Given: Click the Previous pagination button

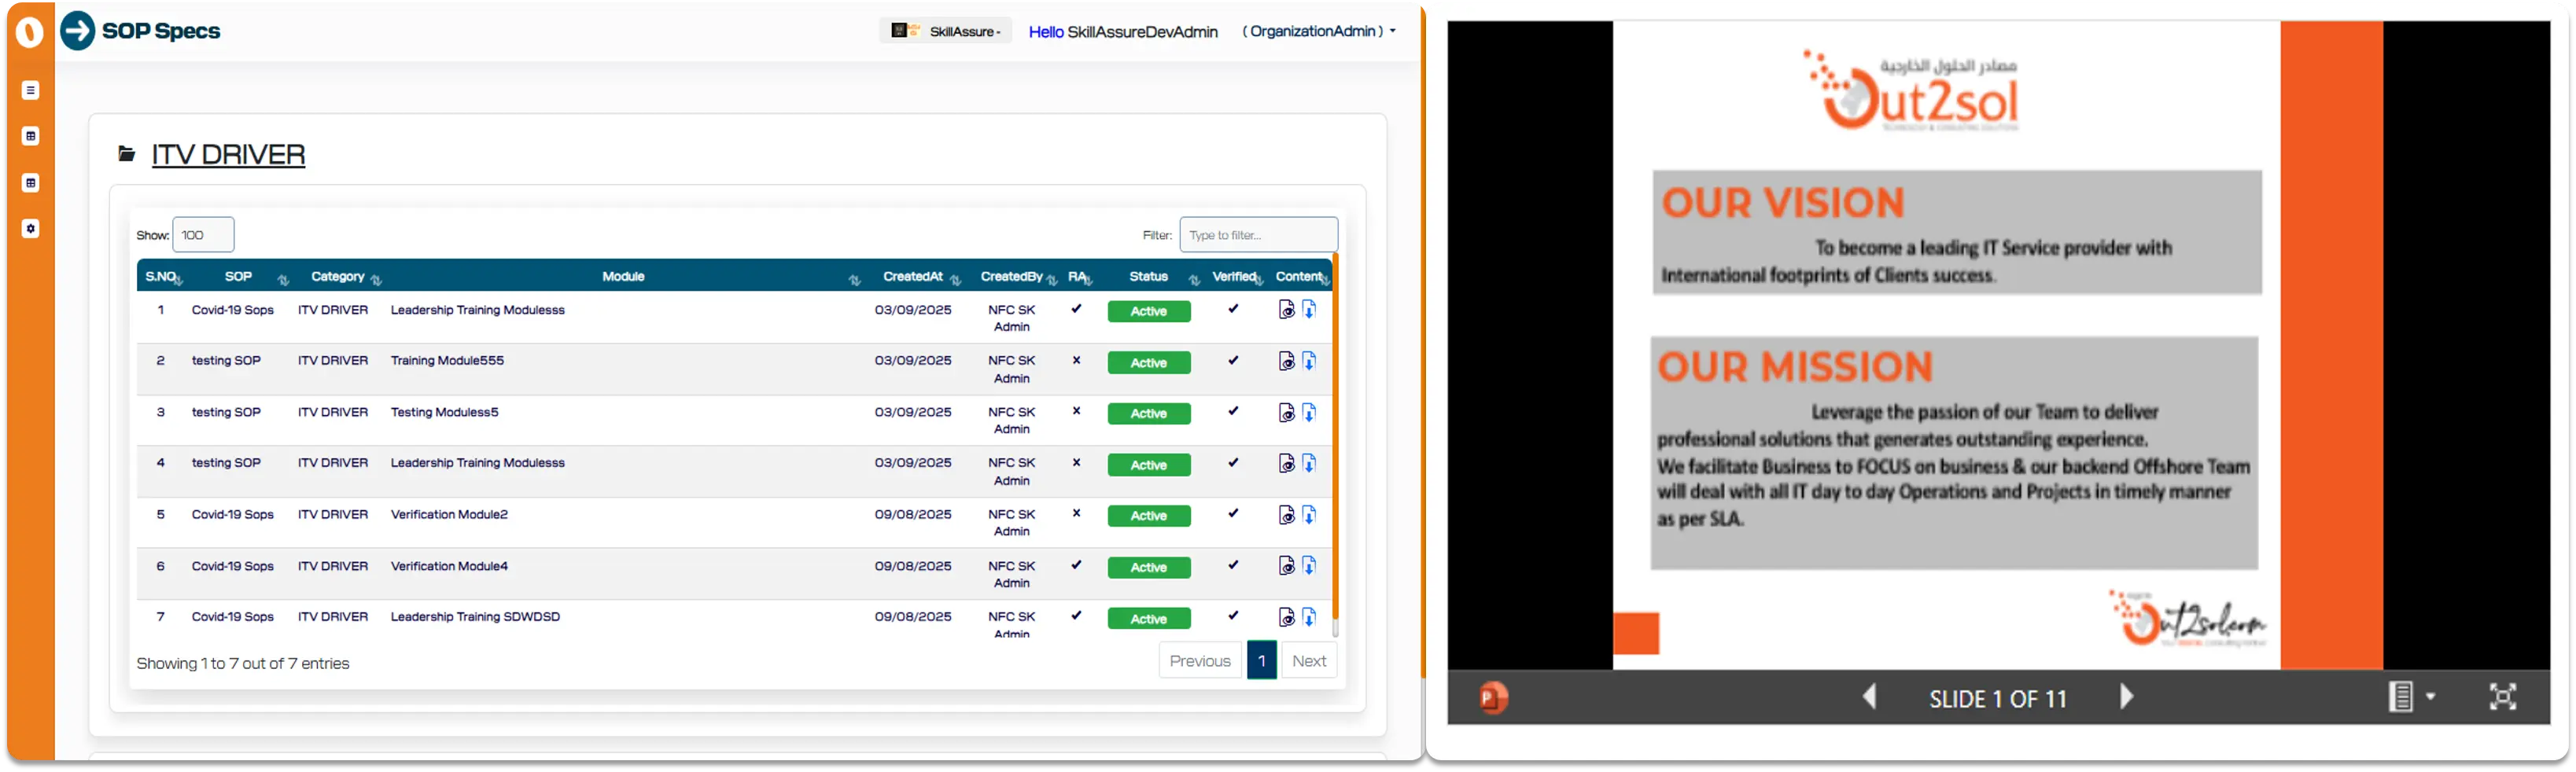Looking at the screenshot, I should pos(1200,662).
